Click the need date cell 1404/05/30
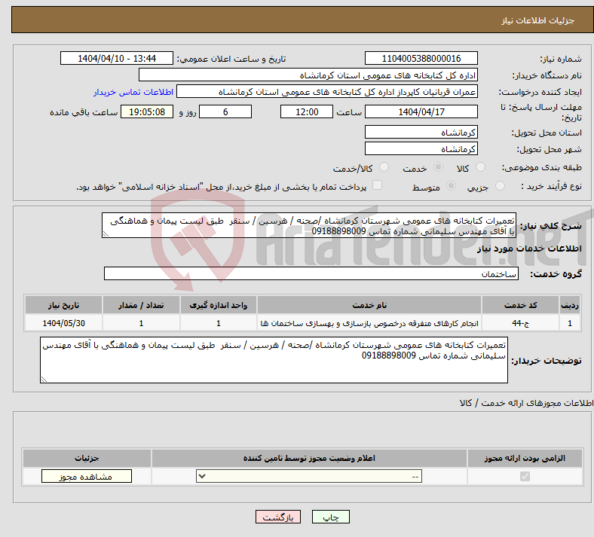The image size is (594, 537). coord(63,323)
